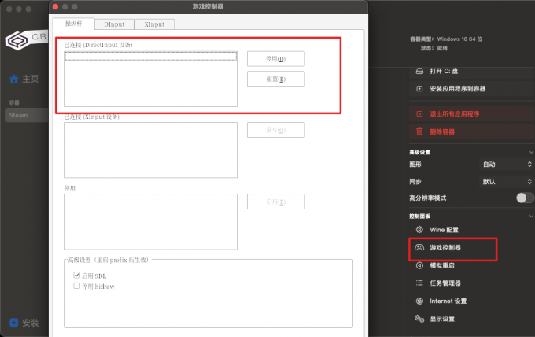Toggle the 高分辨率模式 switch
The width and height of the screenshot is (535, 337).
[x=525, y=198]
